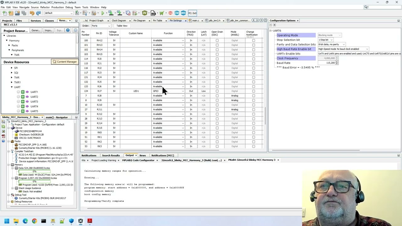Click the New Project toolbar icon
The width and height of the screenshot is (402, 226).
[11, 13]
